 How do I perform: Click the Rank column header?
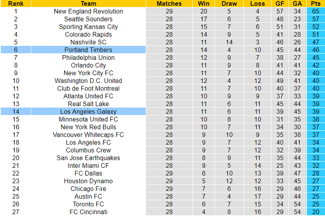coord(16,4)
